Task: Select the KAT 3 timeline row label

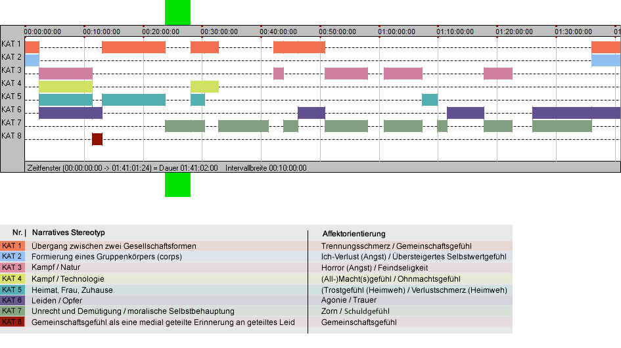Action: tap(11, 70)
